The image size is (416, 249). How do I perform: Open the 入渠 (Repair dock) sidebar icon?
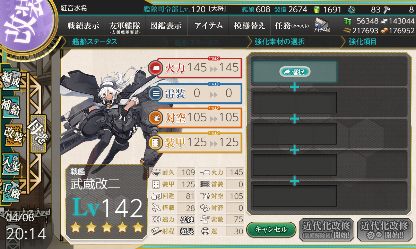[x=11, y=163]
